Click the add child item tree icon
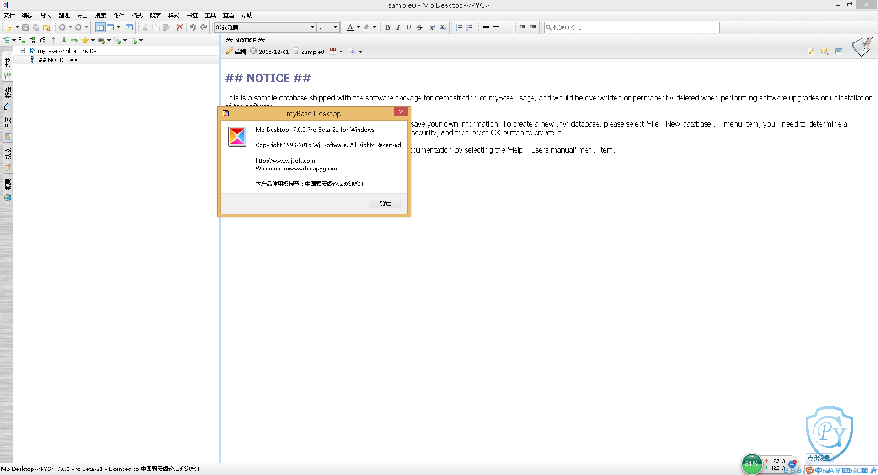 click(21, 40)
